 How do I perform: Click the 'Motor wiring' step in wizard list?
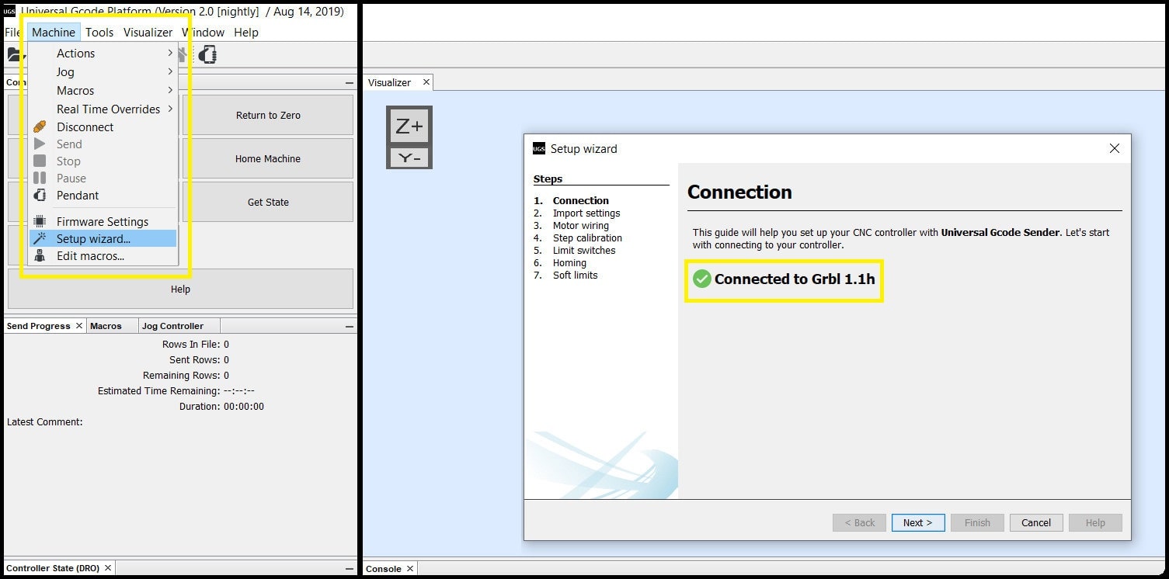pyautogui.click(x=581, y=226)
